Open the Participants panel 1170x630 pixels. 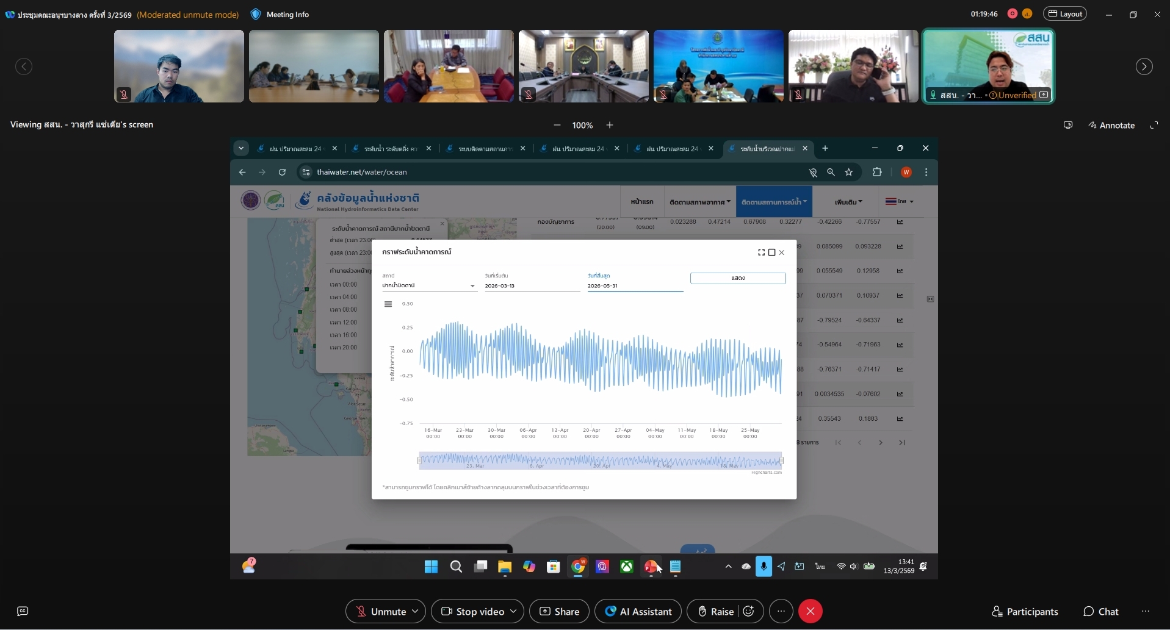tap(1025, 611)
